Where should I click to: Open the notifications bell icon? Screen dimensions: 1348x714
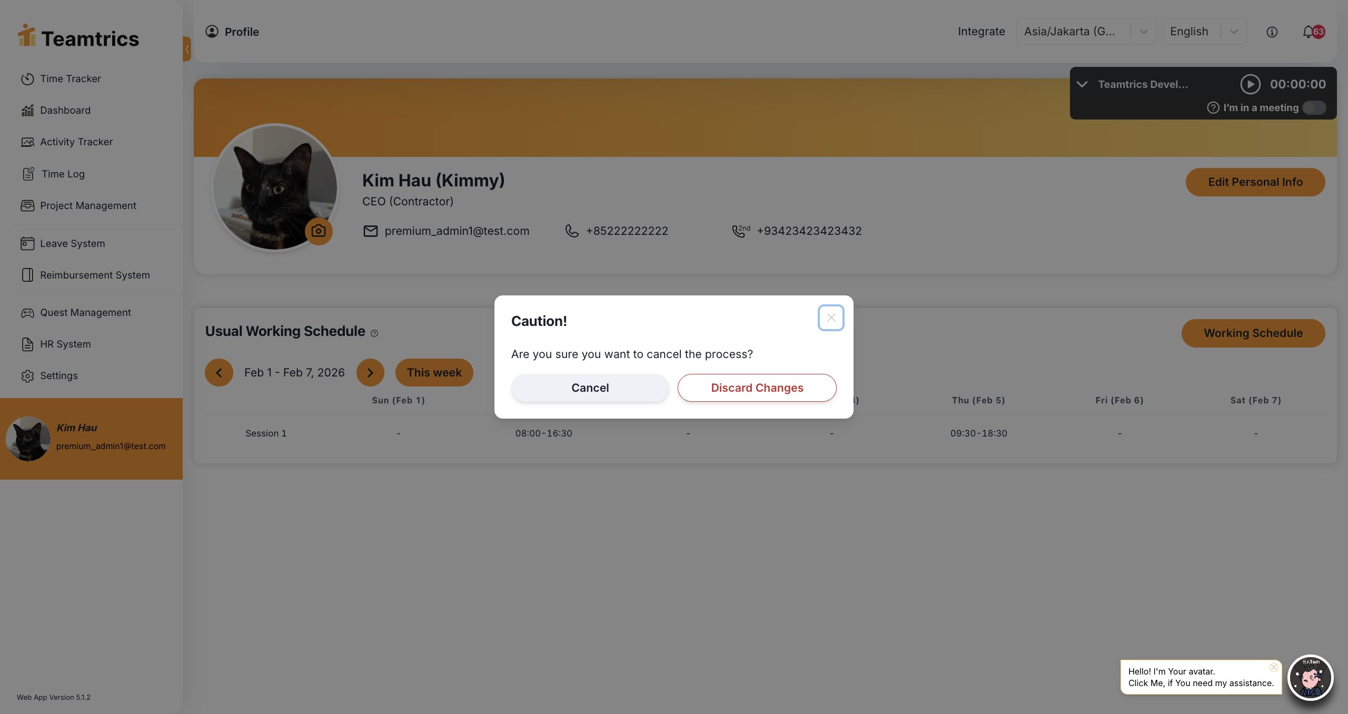[1309, 32]
